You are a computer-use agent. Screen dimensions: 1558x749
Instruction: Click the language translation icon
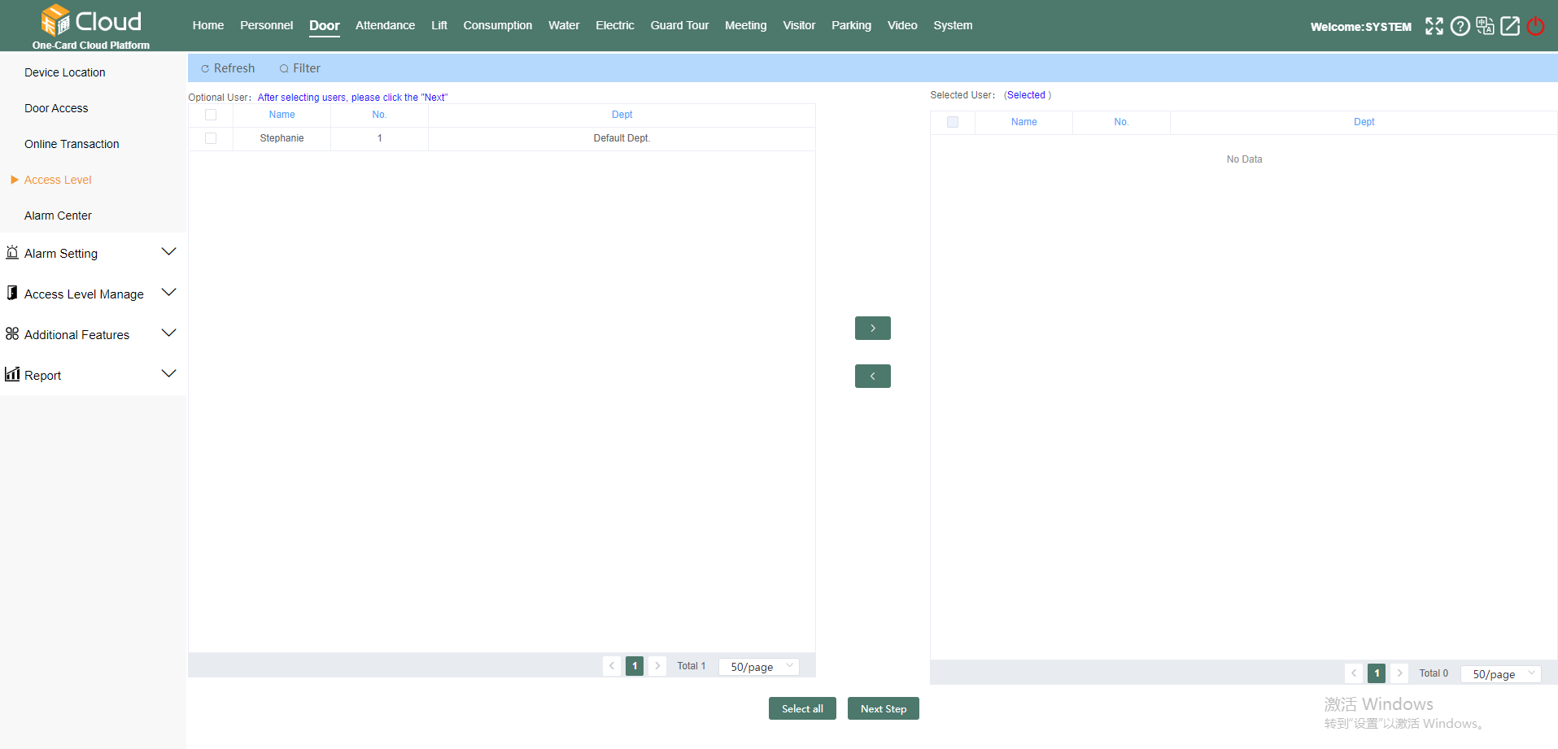(x=1485, y=26)
